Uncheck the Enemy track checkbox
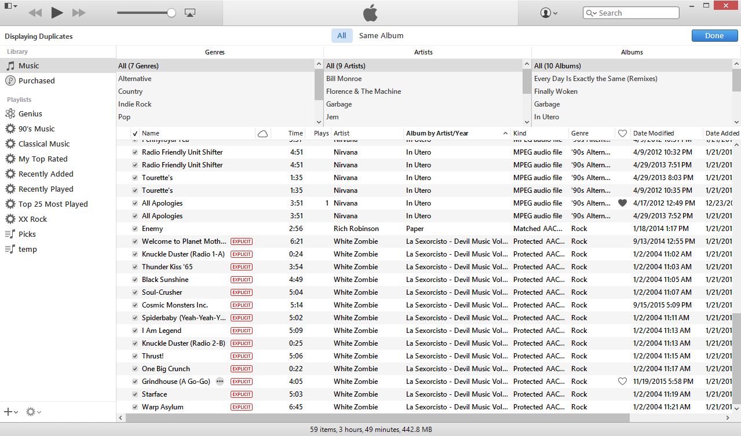741x436 pixels. click(135, 229)
